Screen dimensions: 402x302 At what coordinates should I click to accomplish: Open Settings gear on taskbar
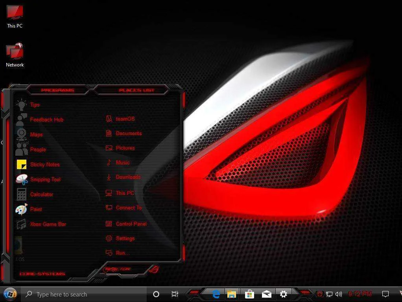(x=283, y=294)
